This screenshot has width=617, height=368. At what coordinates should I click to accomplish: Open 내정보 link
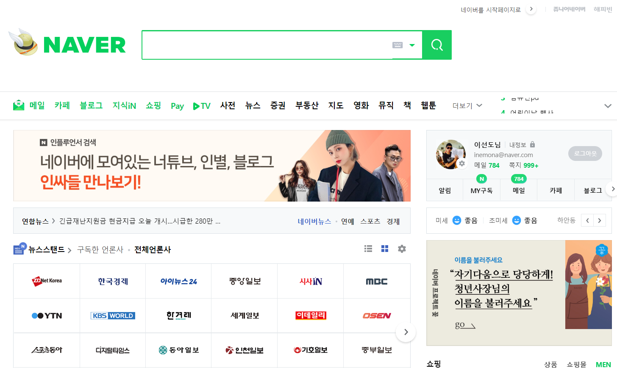point(517,145)
